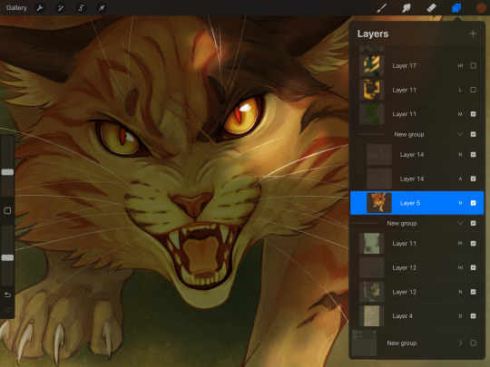Enable visibility of Layer 11 with L mode
Screen dimensions: 490x367
473,90
